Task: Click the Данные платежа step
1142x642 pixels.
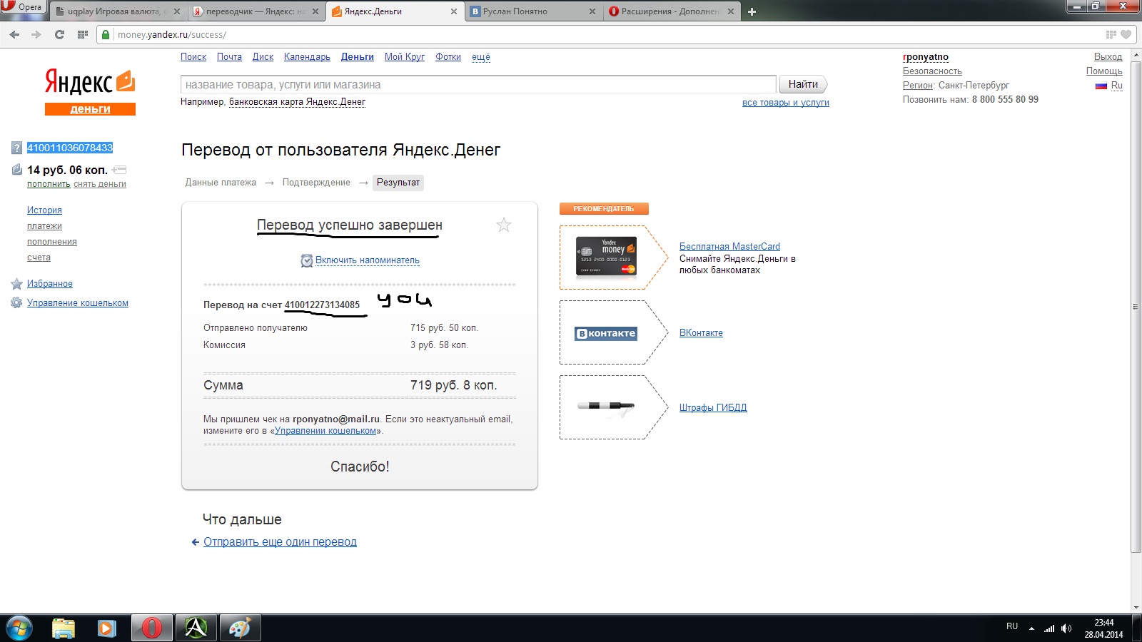Action: coord(221,183)
